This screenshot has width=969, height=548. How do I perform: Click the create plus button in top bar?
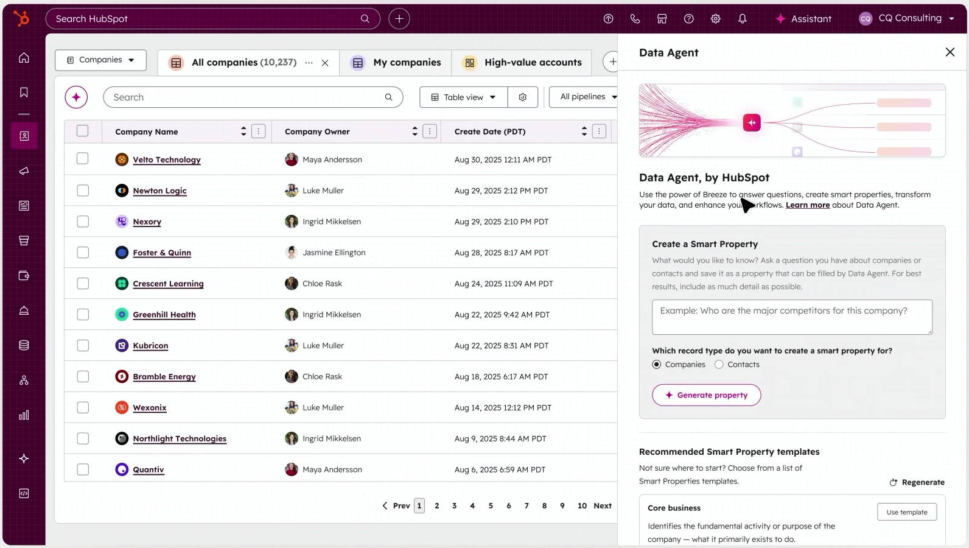(x=399, y=19)
